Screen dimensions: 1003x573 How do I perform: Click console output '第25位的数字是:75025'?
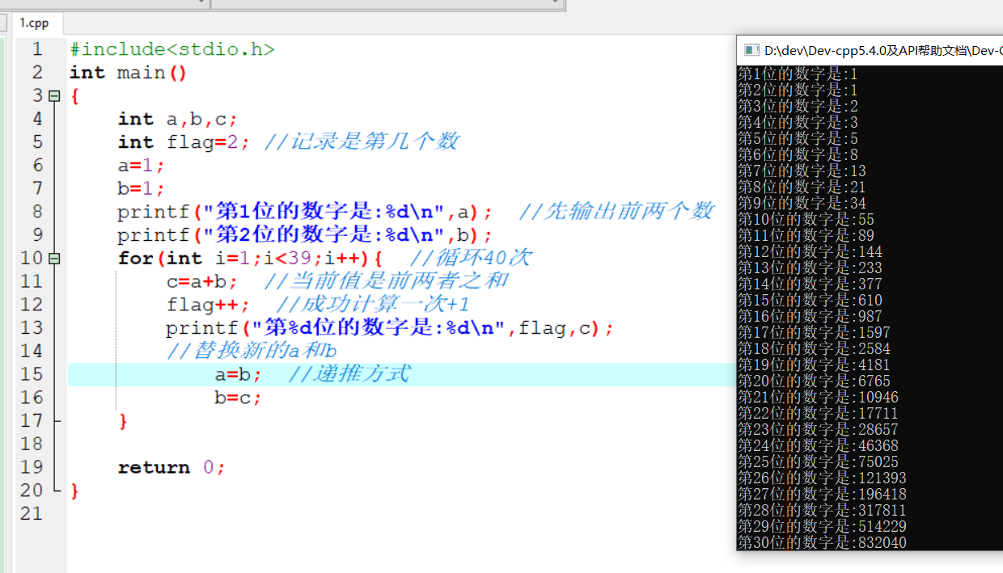818,461
